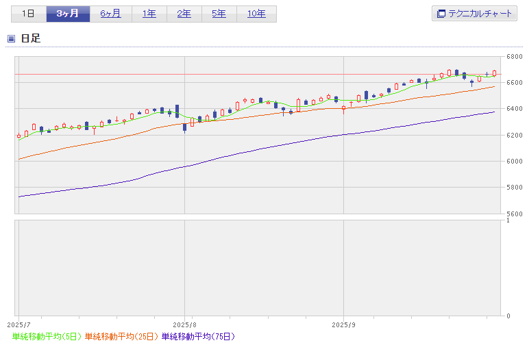Click the 6800 price axis label
529x345 pixels.
[x=515, y=57]
